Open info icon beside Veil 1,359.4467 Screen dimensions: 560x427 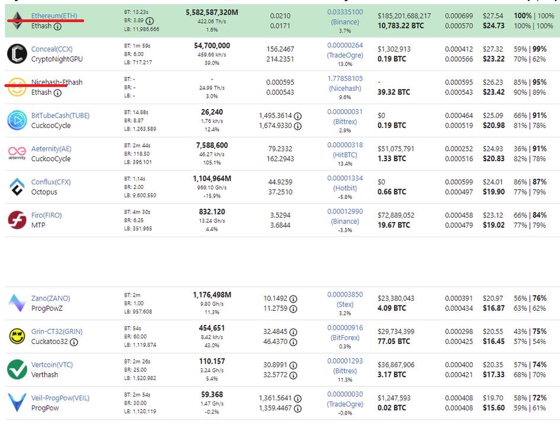point(298,409)
